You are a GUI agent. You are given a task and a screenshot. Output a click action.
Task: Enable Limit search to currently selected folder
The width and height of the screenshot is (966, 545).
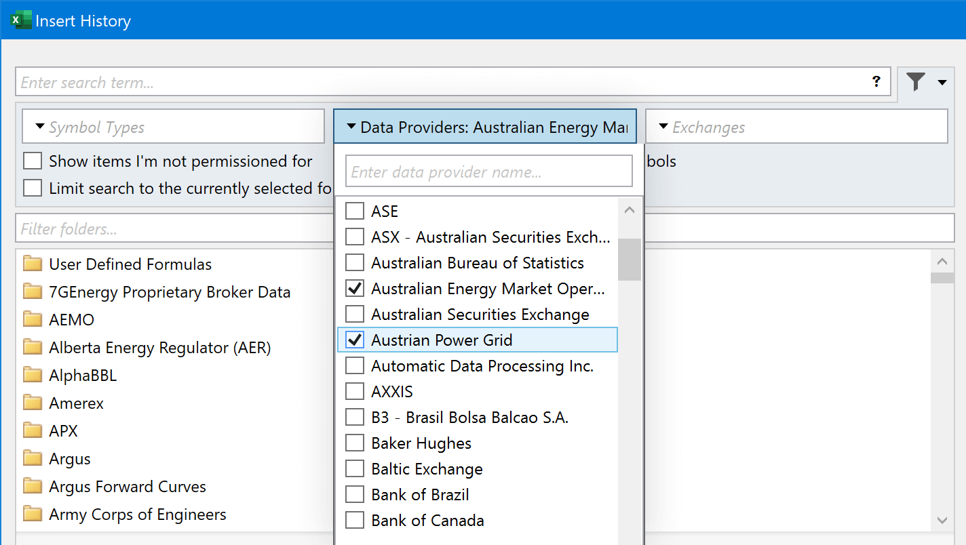pyautogui.click(x=33, y=188)
